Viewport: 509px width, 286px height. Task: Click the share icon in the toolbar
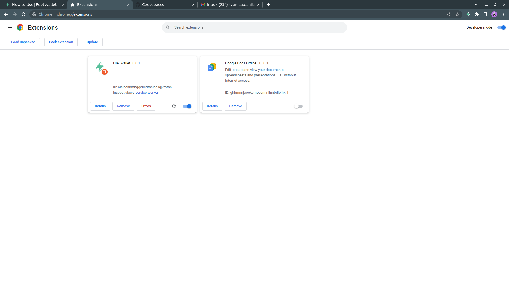(448, 14)
